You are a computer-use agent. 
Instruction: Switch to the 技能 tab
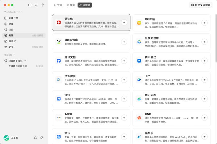point(71,5)
